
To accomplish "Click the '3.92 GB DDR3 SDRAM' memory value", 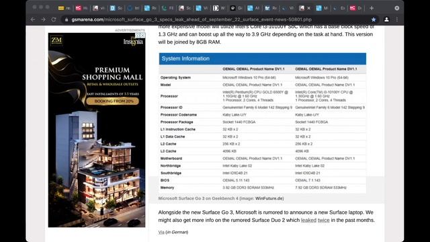I will (248, 188).
